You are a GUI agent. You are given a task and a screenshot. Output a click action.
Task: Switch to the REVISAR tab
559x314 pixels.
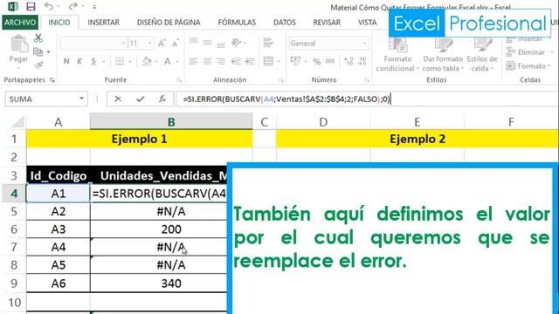(x=327, y=22)
